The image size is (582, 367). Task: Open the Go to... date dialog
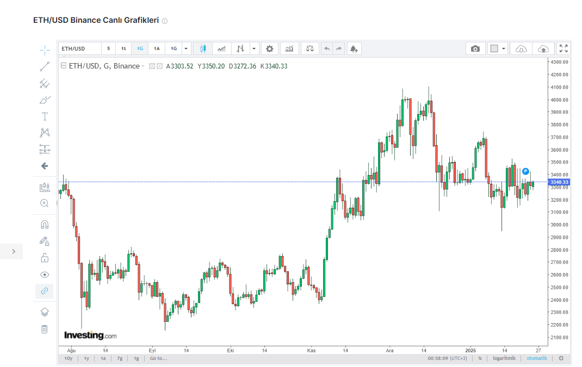pos(158,358)
